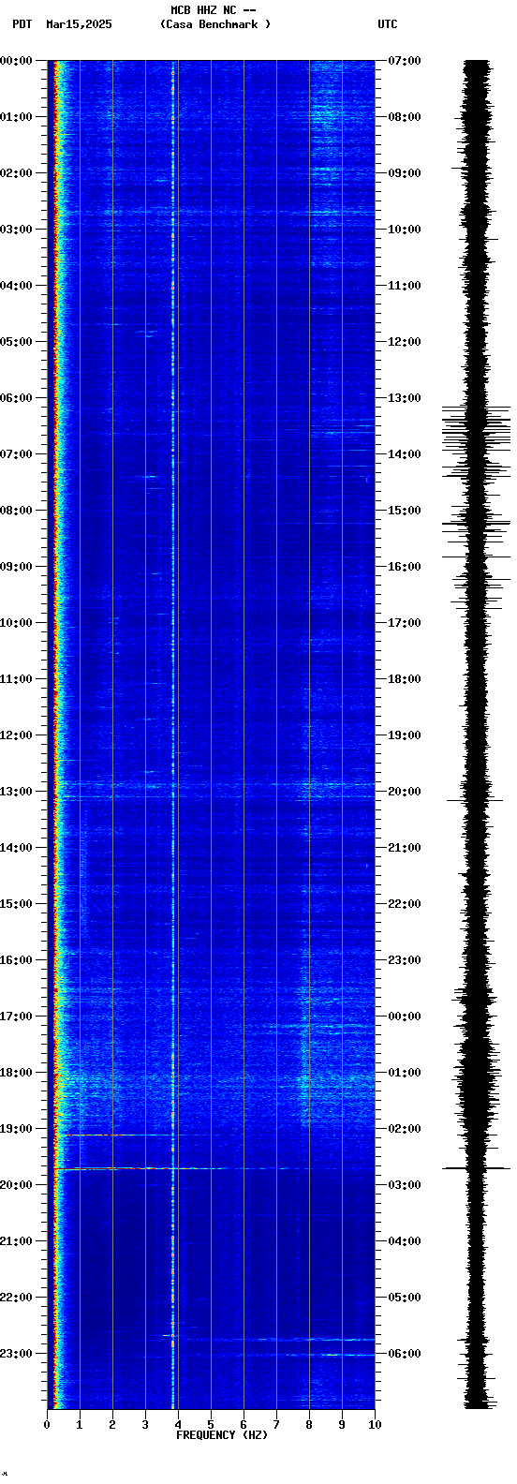
Task: Click the 20:00 UTC time label
Action: 405,792
